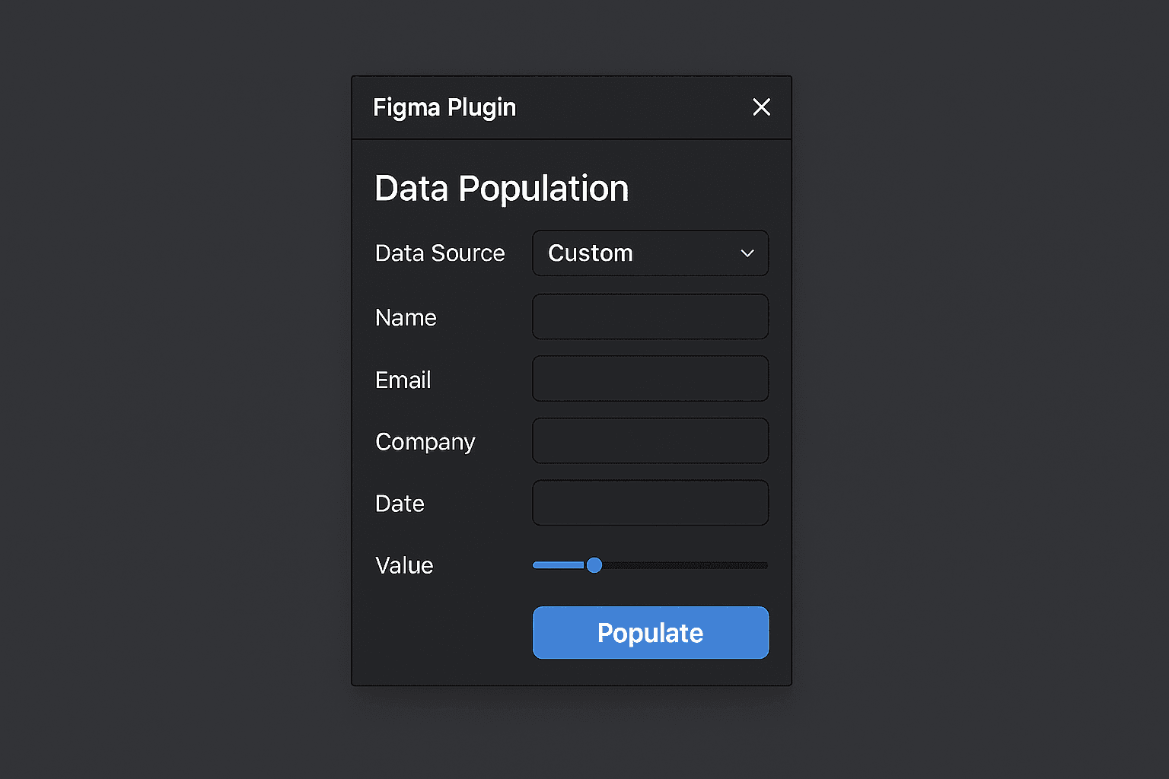
Task: Click the blue filled portion of the Value slider
Action: pyautogui.click(x=557, y=565)
